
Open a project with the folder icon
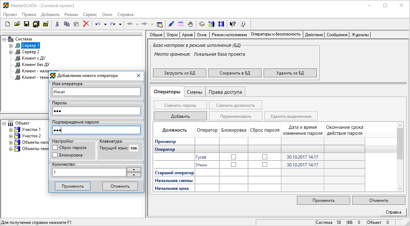coord(17,24)
